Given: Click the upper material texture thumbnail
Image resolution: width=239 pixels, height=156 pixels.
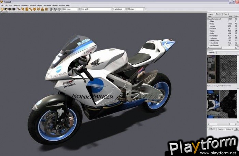Looking at the screenshot, I should click(x=222, y=69).
